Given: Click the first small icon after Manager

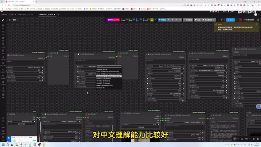Looking at the screenshot, I should click(x=169, y=20).
